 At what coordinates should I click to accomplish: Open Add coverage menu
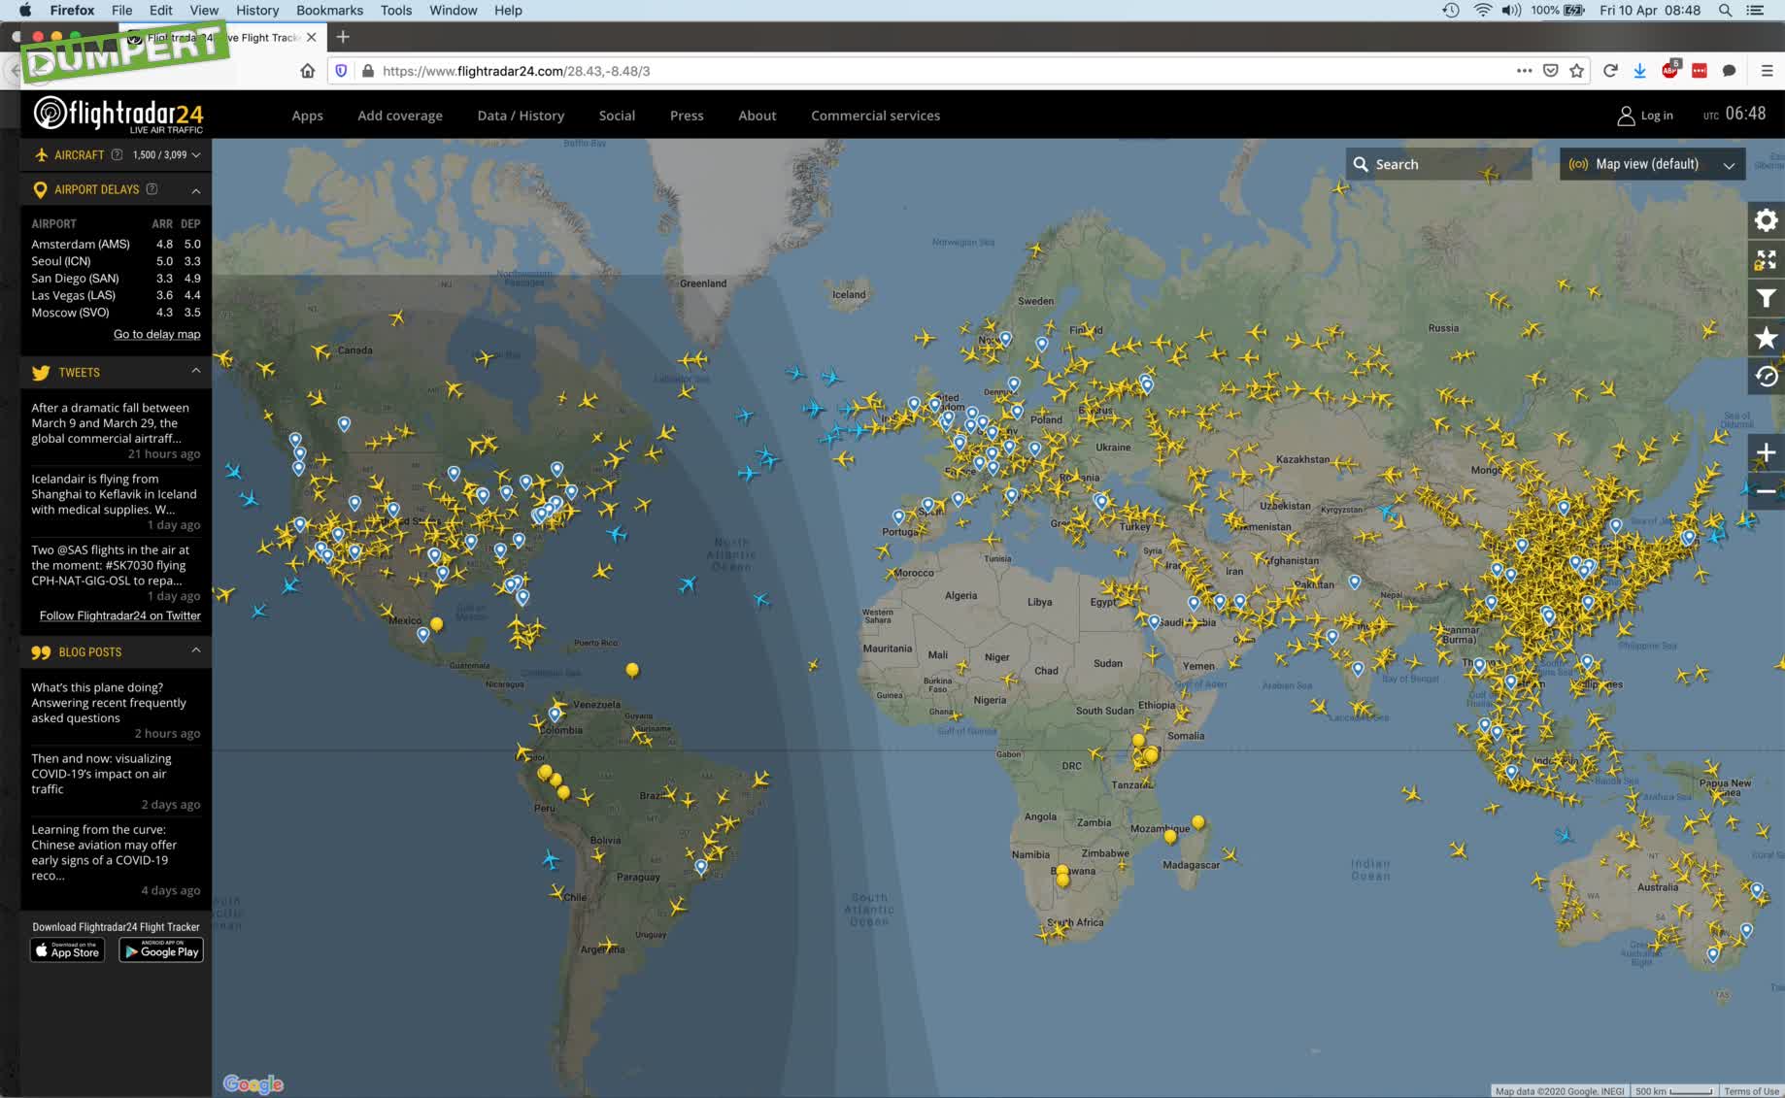pos(400,116)
